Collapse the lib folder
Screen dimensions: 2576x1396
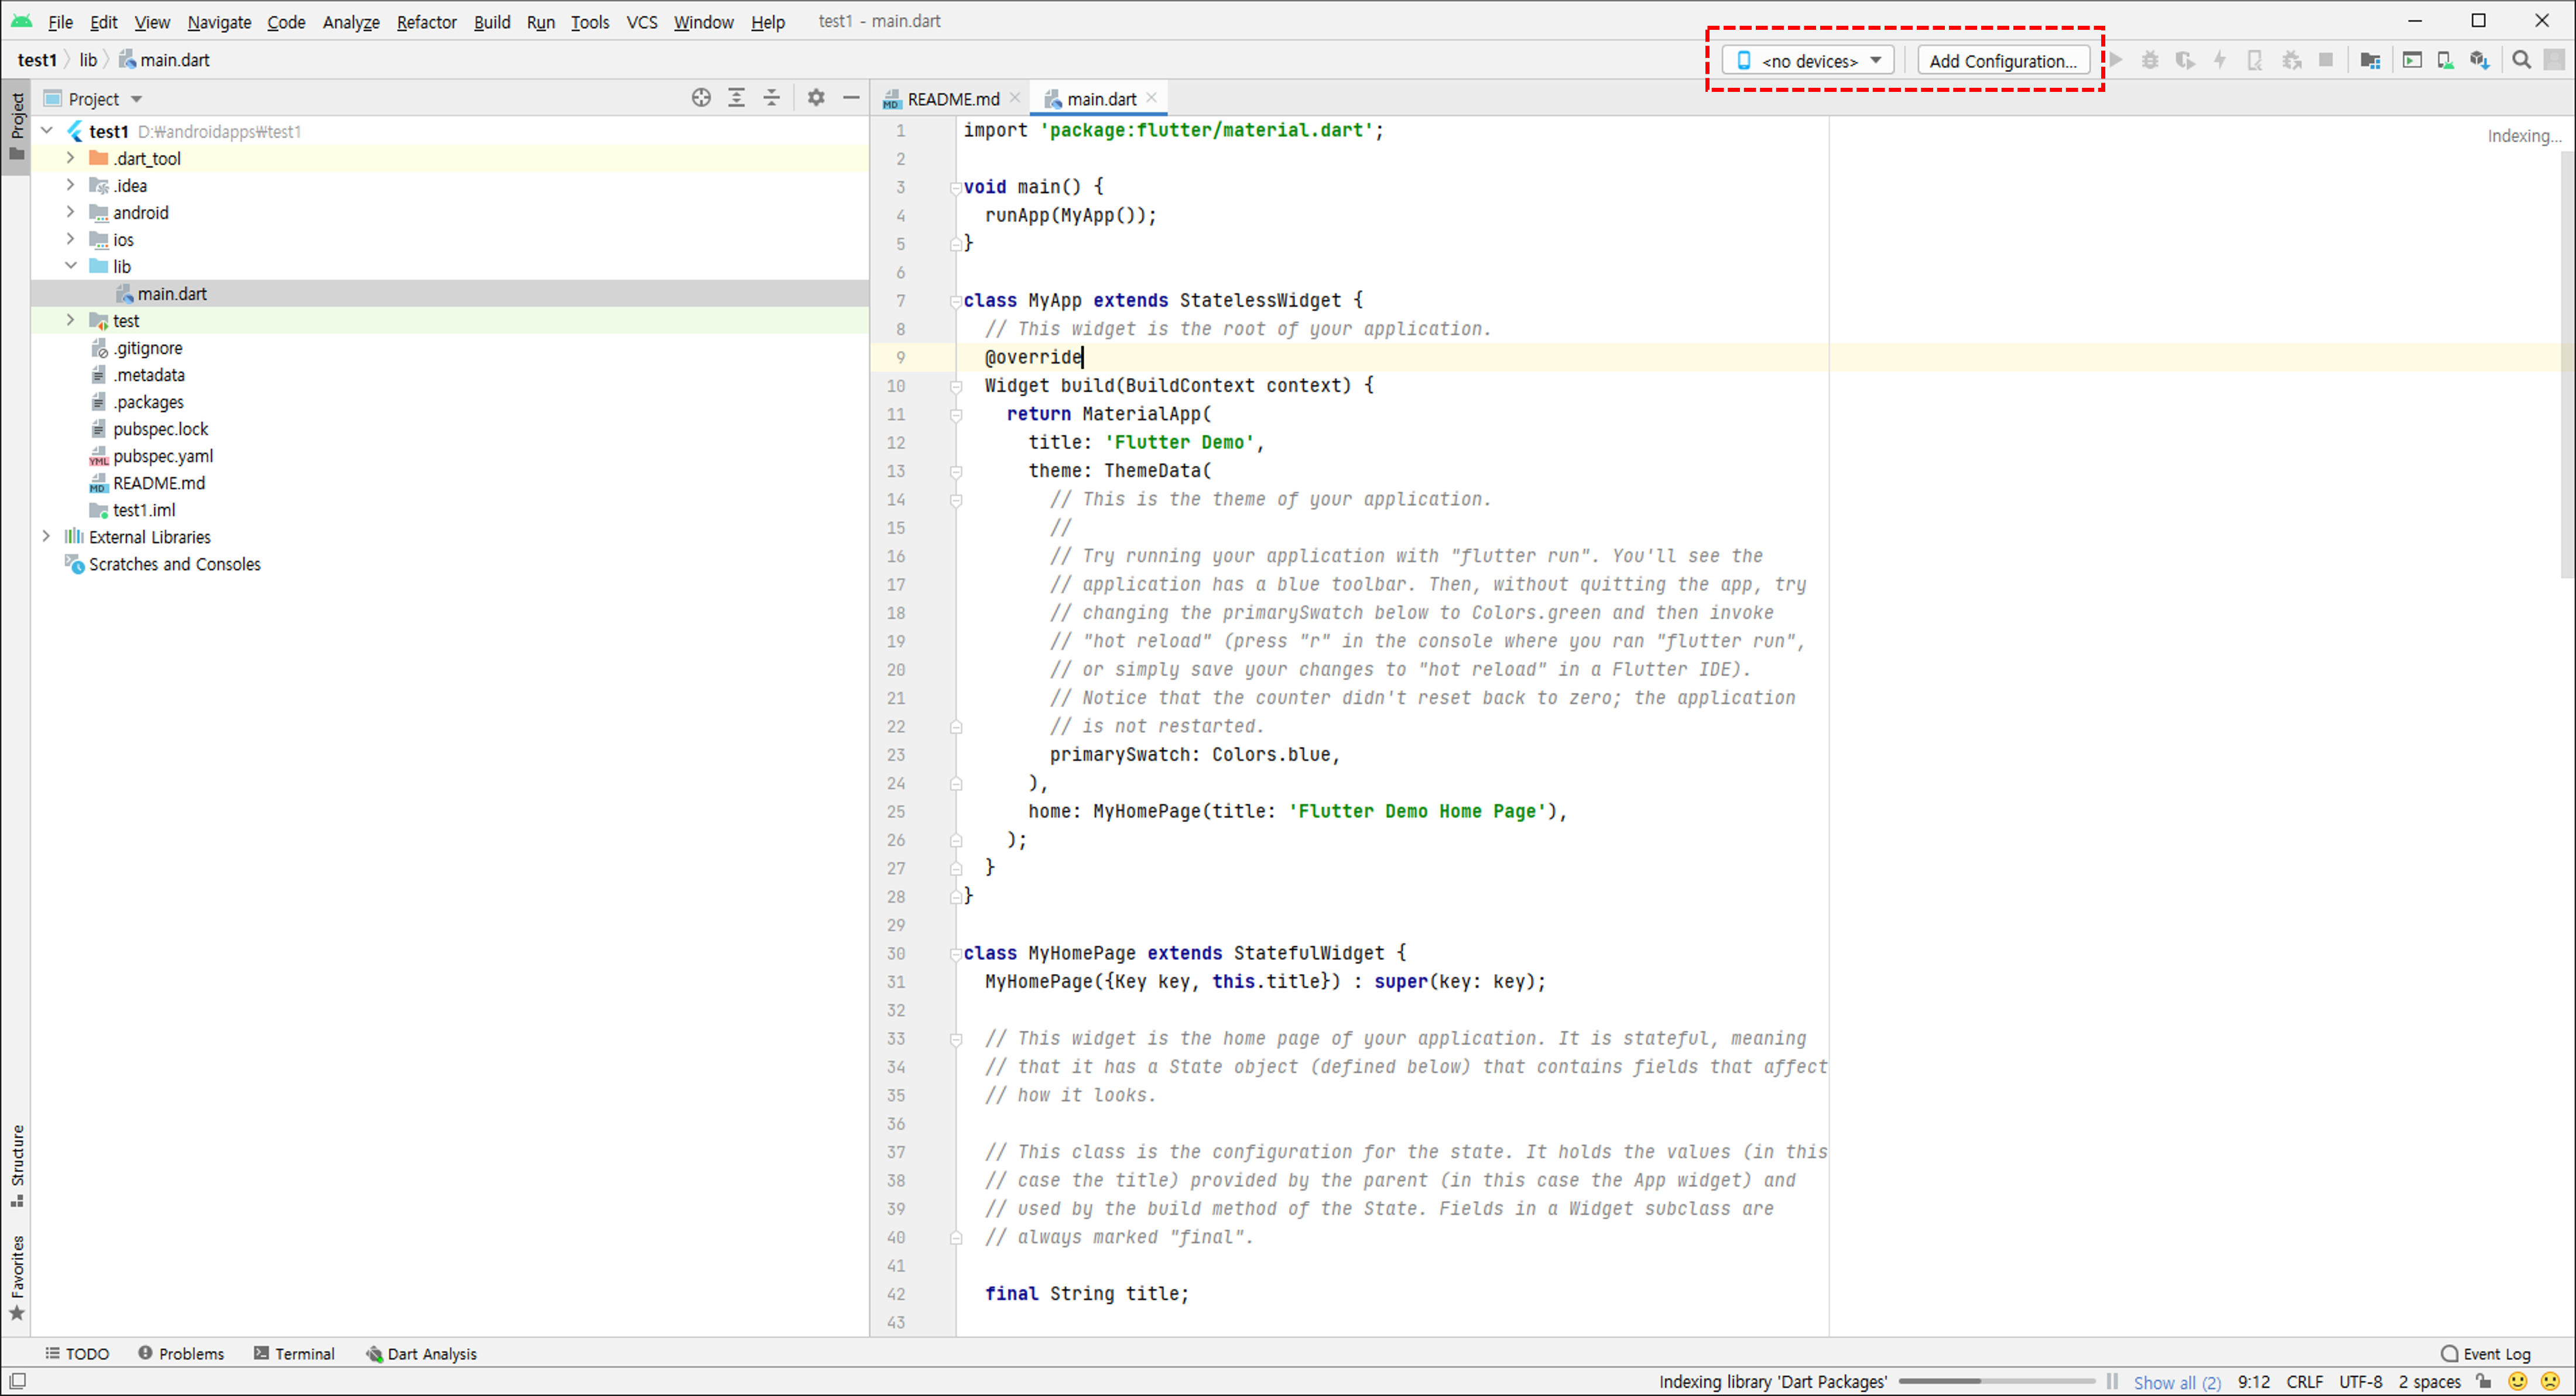coord(70,266)
